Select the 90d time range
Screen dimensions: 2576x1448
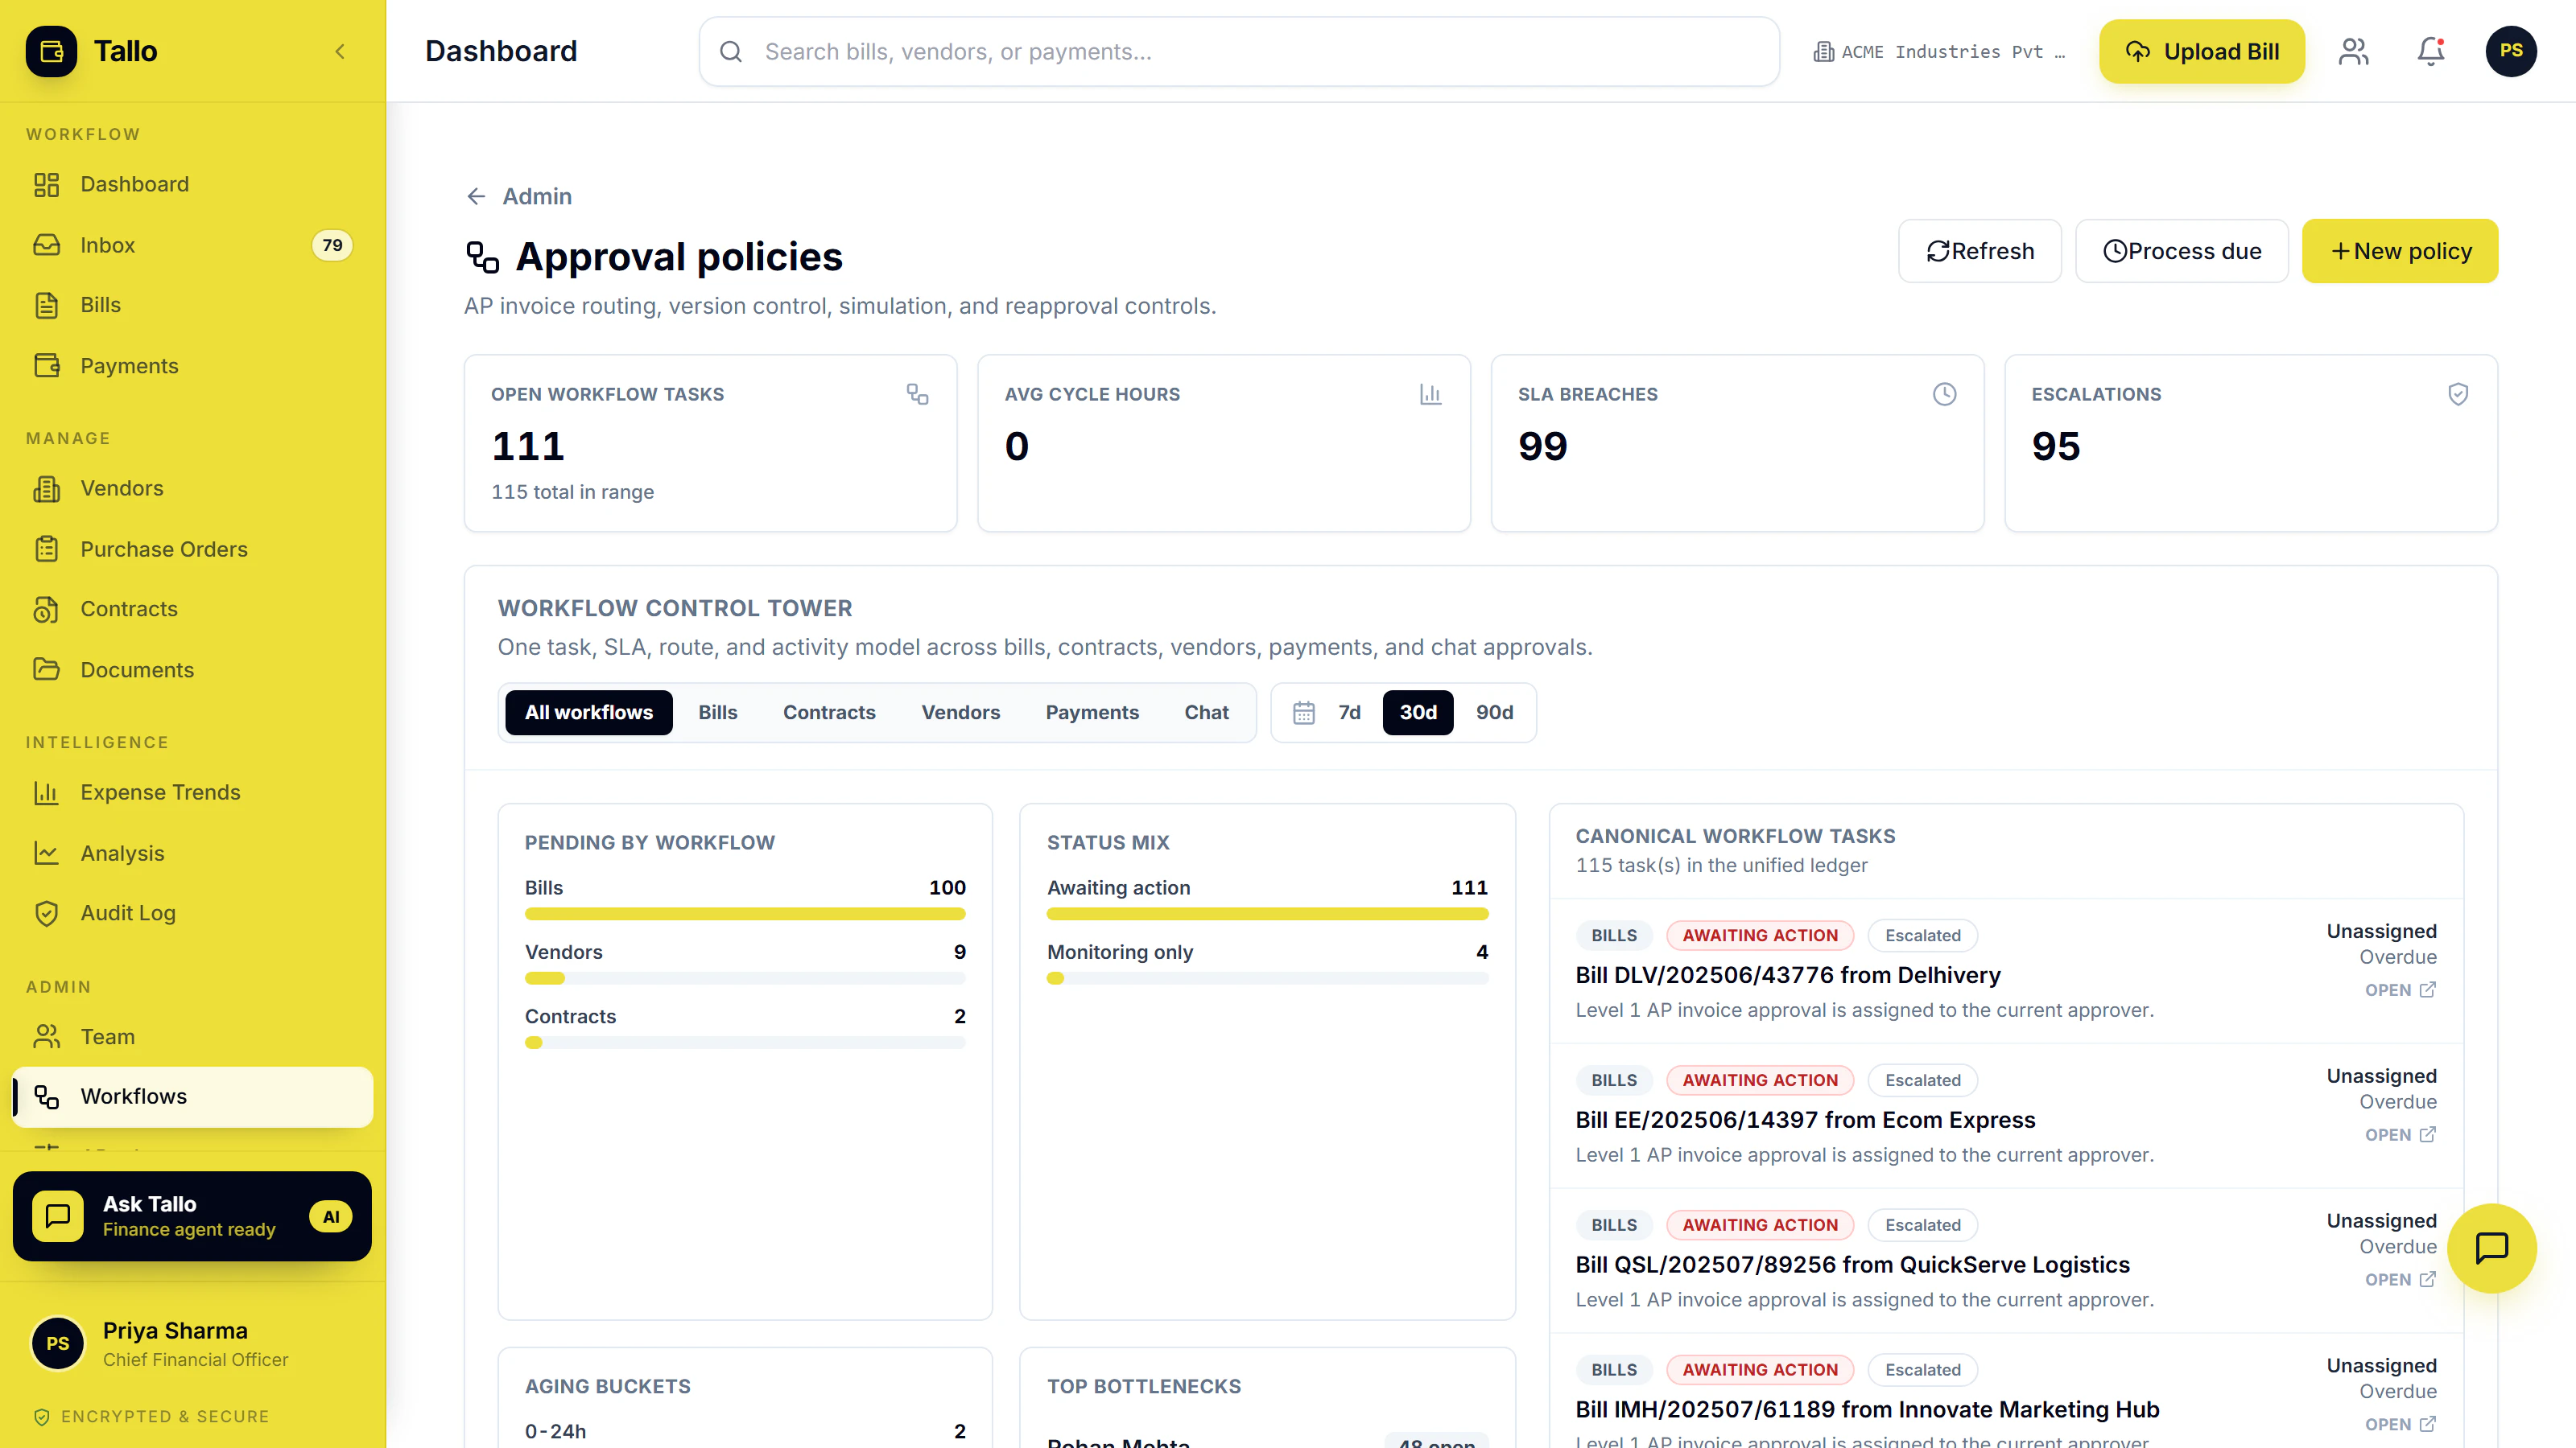1495,713
